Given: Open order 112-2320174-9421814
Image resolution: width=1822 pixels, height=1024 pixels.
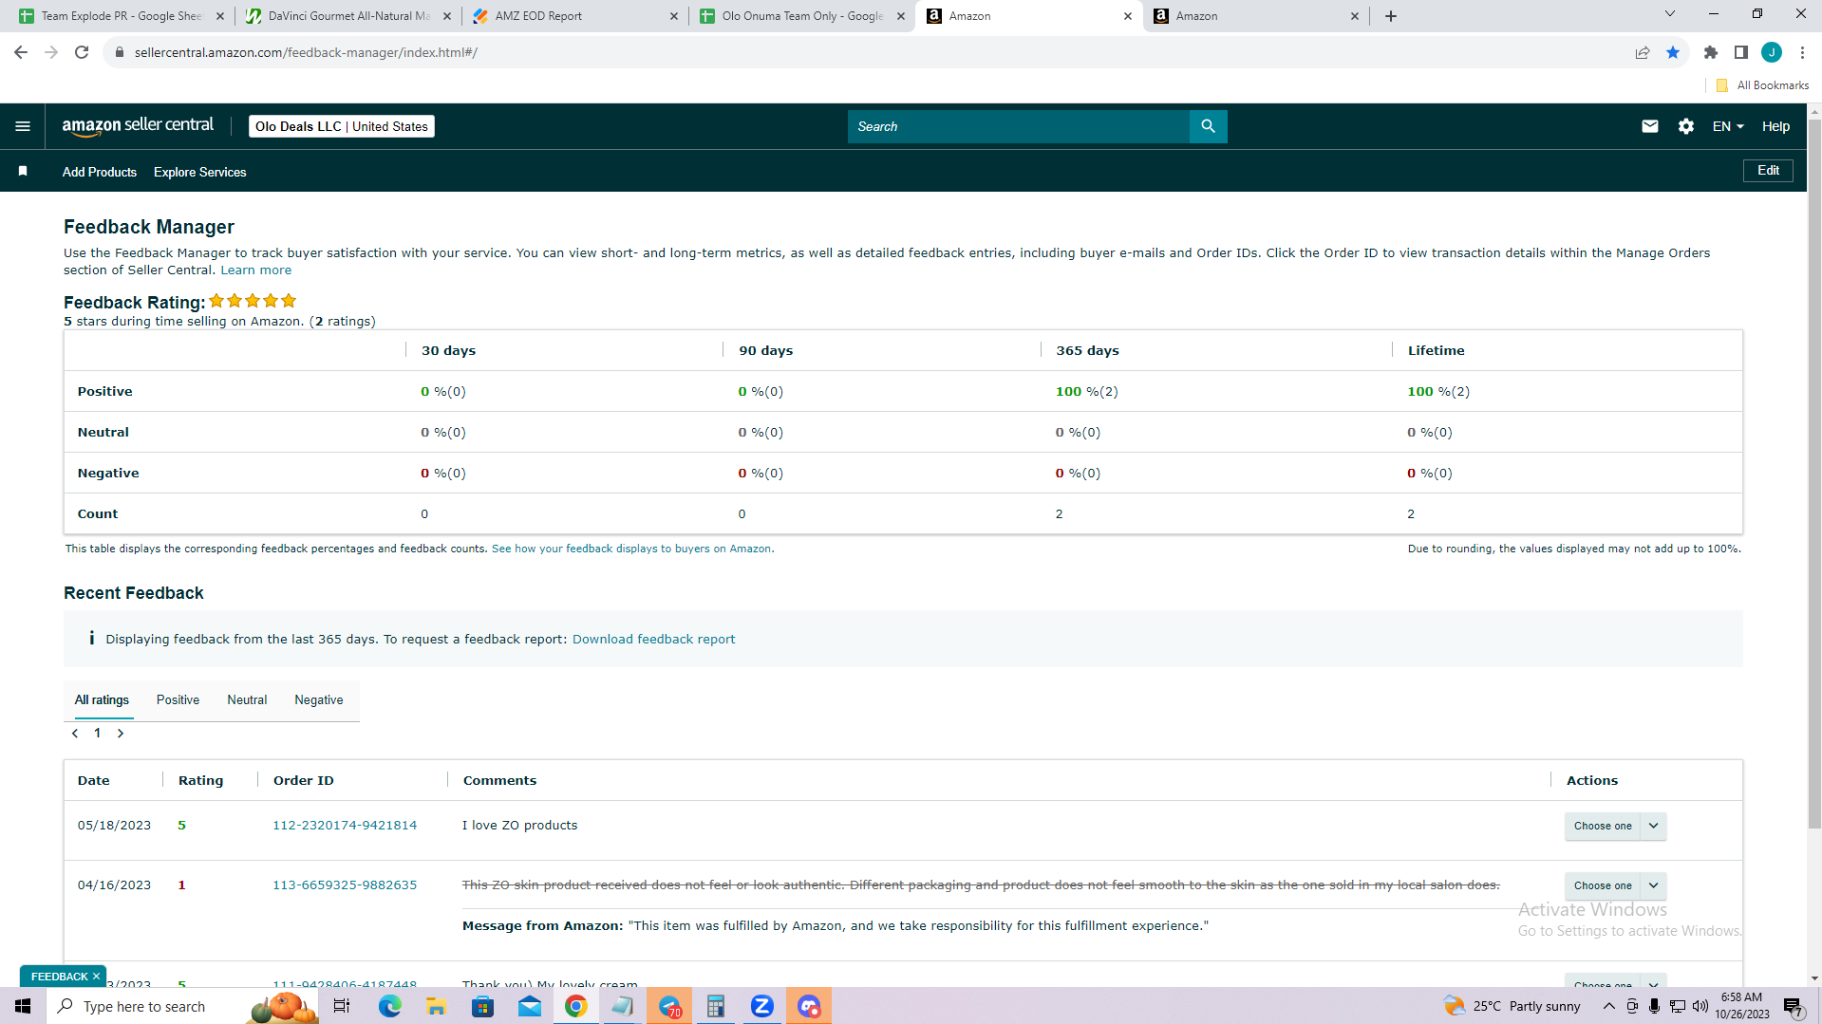Looking at the screenshot, I should pyautogui.click(x=345, y=826).
